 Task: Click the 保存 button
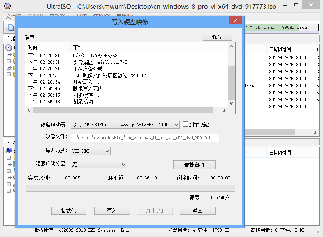[x=217, y=37]
